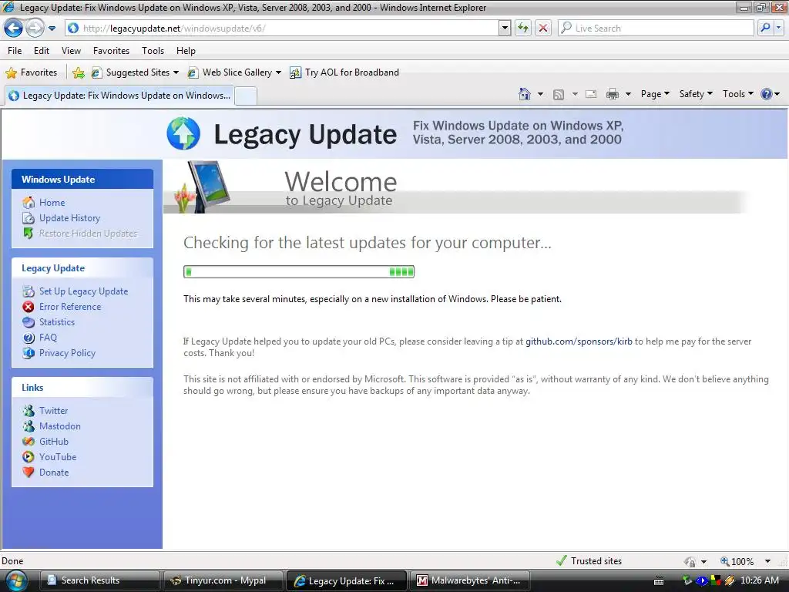
Task: Open the Tools menu in menu bar
Action: pyautogui.click(x=153, y=51)
